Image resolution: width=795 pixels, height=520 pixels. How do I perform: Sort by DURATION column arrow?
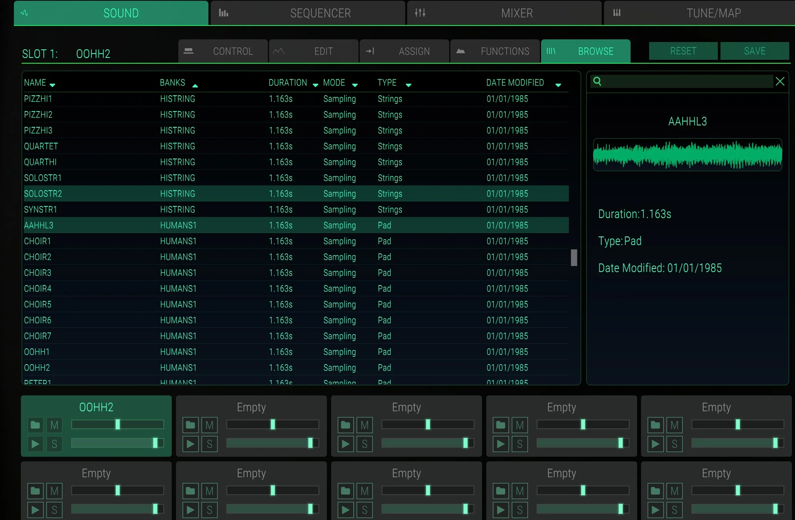click(315, 85)
